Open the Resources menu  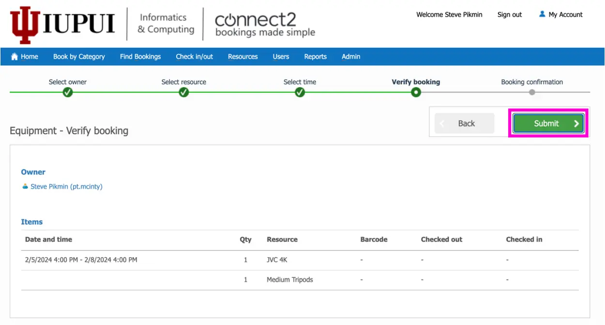point(243,57)
